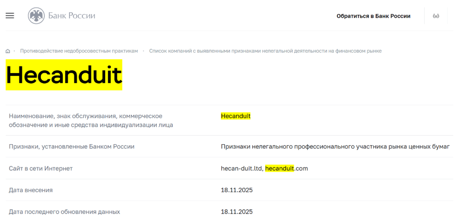Image resolution: width=457 pixels, height=222 pixels.
Task: Click the 'Сайт в сети Интернет' label
Action: coord(41,168)
